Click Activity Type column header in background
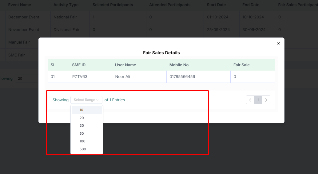 (66, 5)
